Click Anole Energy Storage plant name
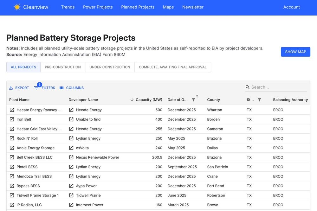 36,148
